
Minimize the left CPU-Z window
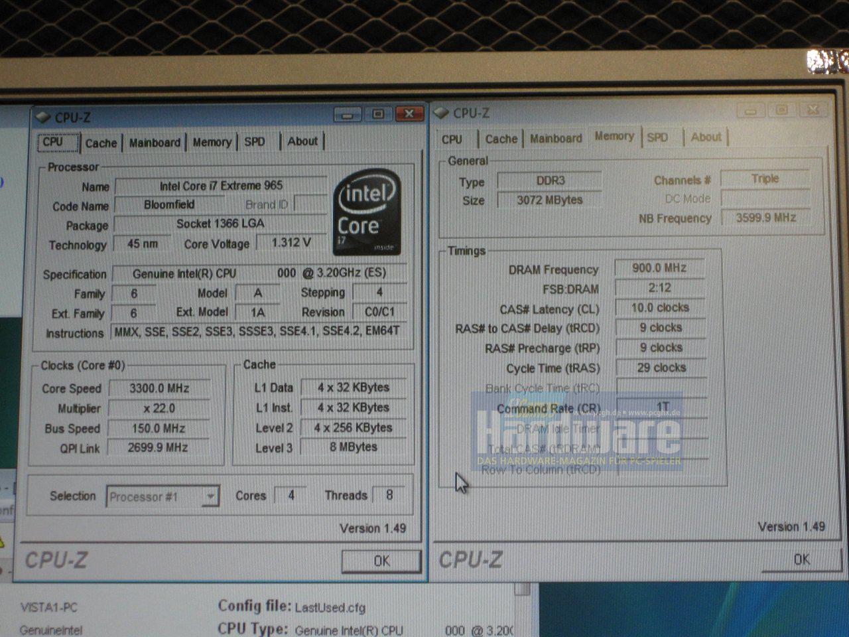tap(348, 115)
